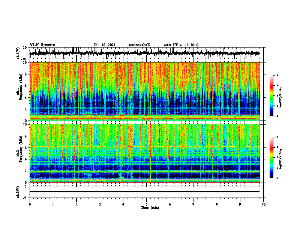Click inside the ch.1 spectrogram panel

click(144, 91)
